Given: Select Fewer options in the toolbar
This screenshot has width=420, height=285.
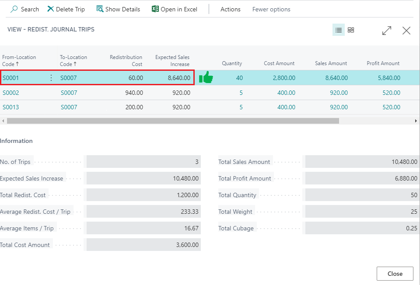Looking at the screenshot, I should pos(271,9).
